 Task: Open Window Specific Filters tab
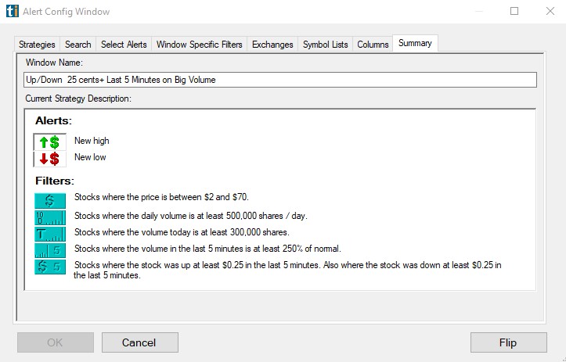(x=200, y=45)
